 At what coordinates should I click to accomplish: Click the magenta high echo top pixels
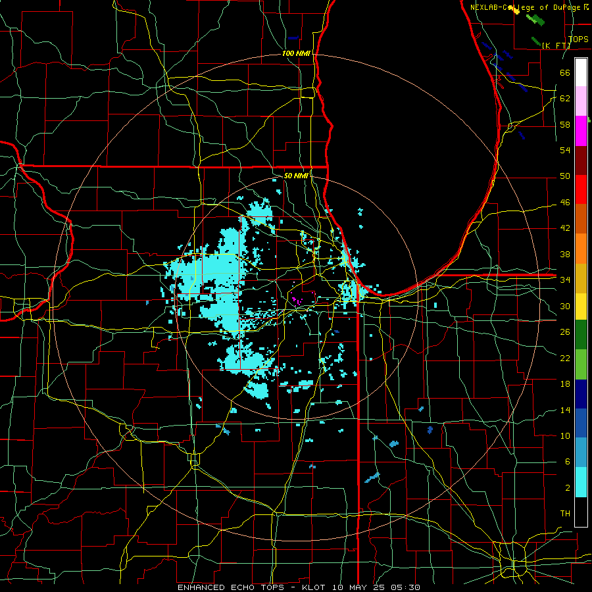297,301
